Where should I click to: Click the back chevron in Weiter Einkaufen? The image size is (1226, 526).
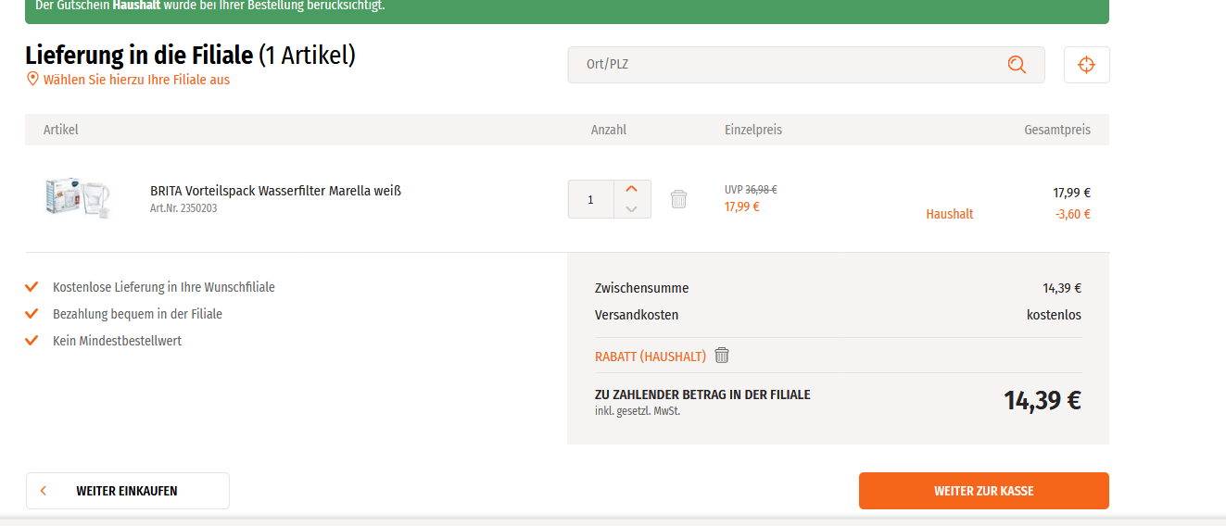[x=44, y=491]
